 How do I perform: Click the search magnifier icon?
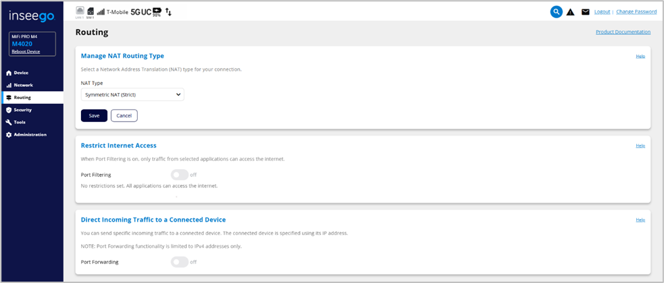(556, 11)
